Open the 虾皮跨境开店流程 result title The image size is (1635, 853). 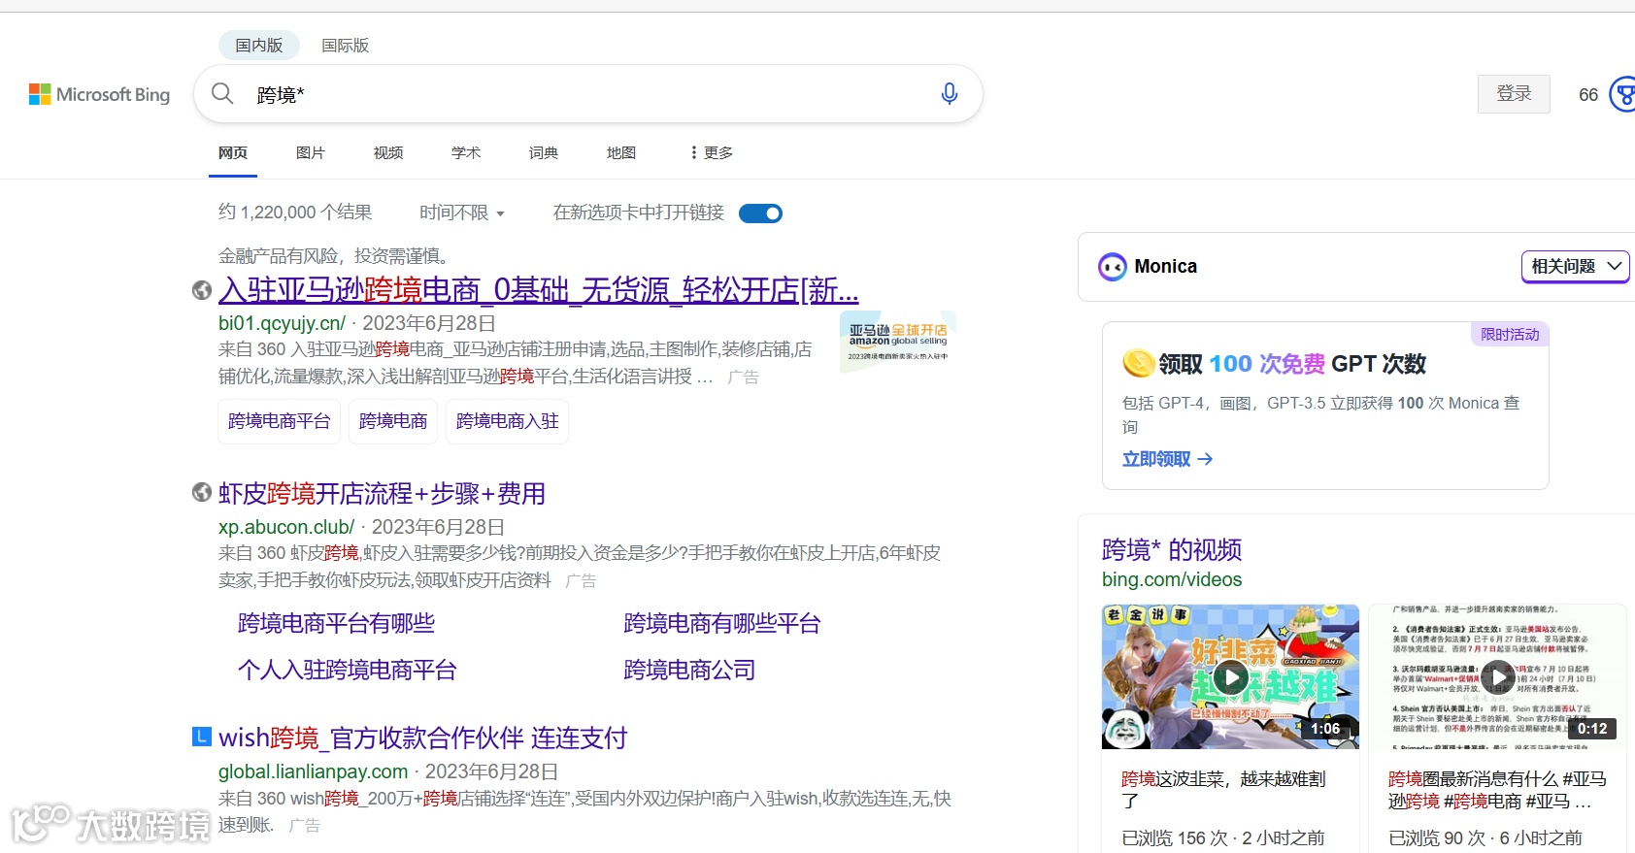(382, 493)
